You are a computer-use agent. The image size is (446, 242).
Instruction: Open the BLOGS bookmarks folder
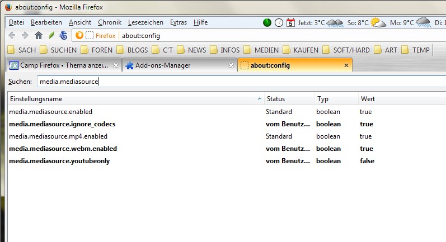pyautogui.click(x=132, y=50)
